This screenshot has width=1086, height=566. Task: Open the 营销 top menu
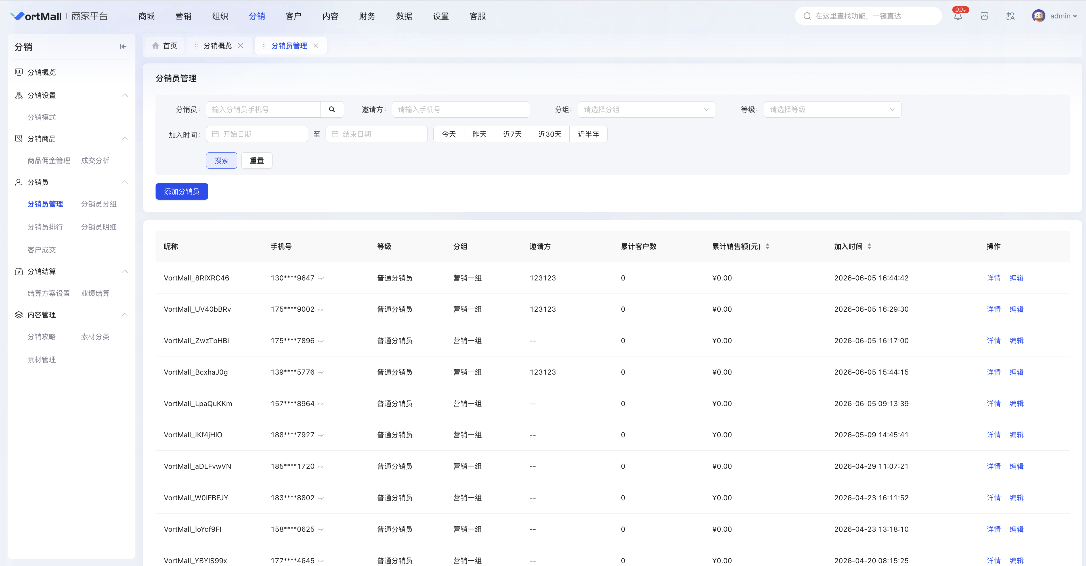183,16
